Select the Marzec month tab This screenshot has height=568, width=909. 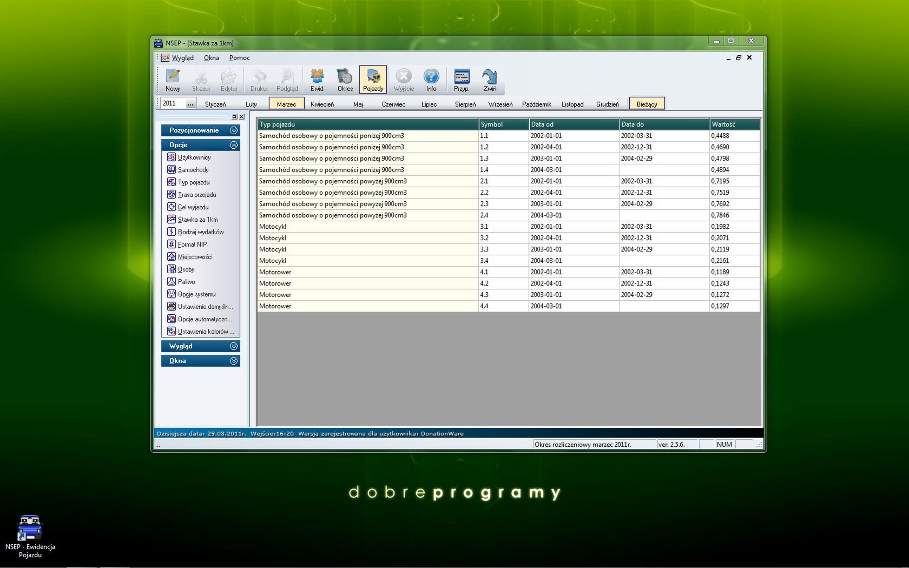pos(287,104)
